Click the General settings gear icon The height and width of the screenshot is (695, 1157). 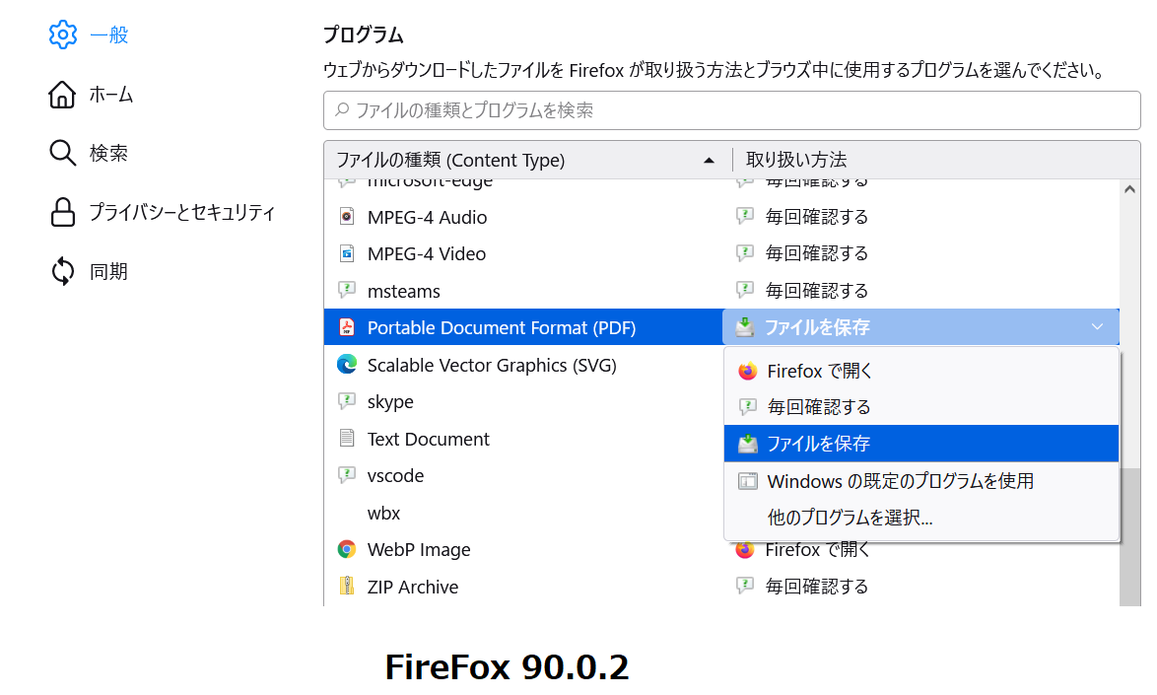tap(62, 35)
